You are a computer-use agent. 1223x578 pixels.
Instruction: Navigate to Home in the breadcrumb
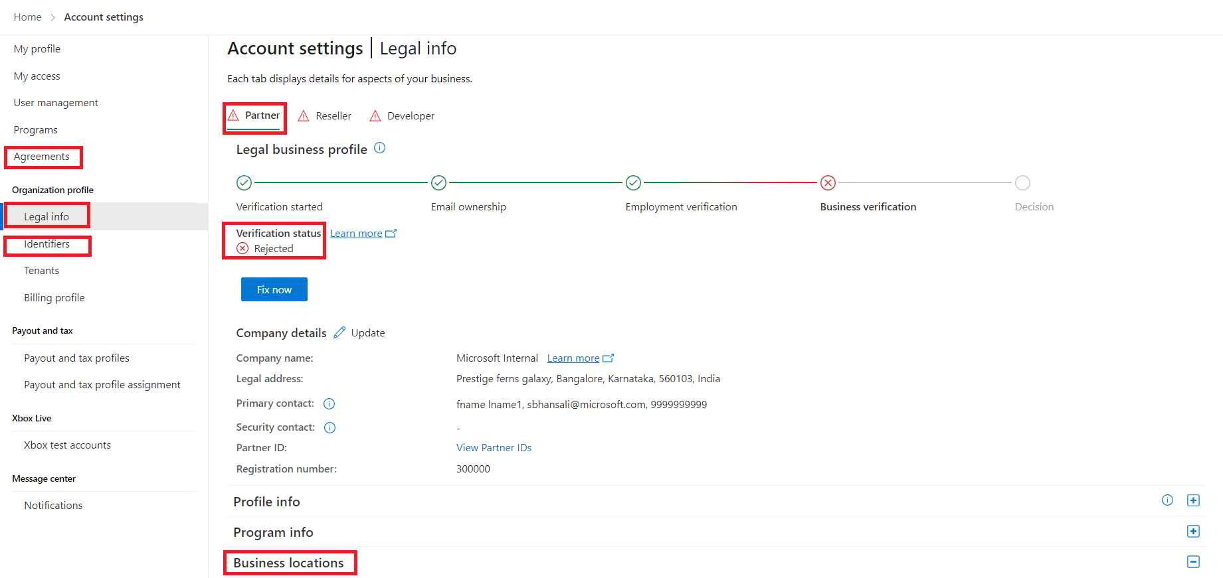[x=27, y=17]
